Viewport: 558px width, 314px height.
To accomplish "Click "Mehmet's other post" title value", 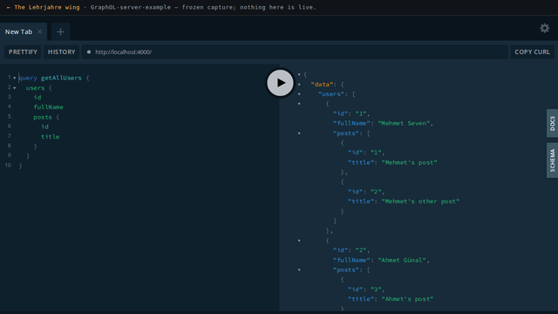I will click(420, 201).
